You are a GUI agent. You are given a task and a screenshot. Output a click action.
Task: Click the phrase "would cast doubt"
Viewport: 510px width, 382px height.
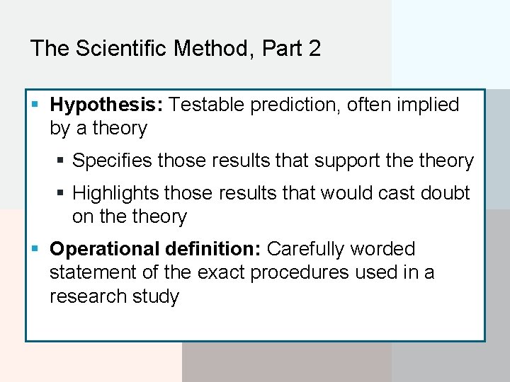(x=395, y=193)
